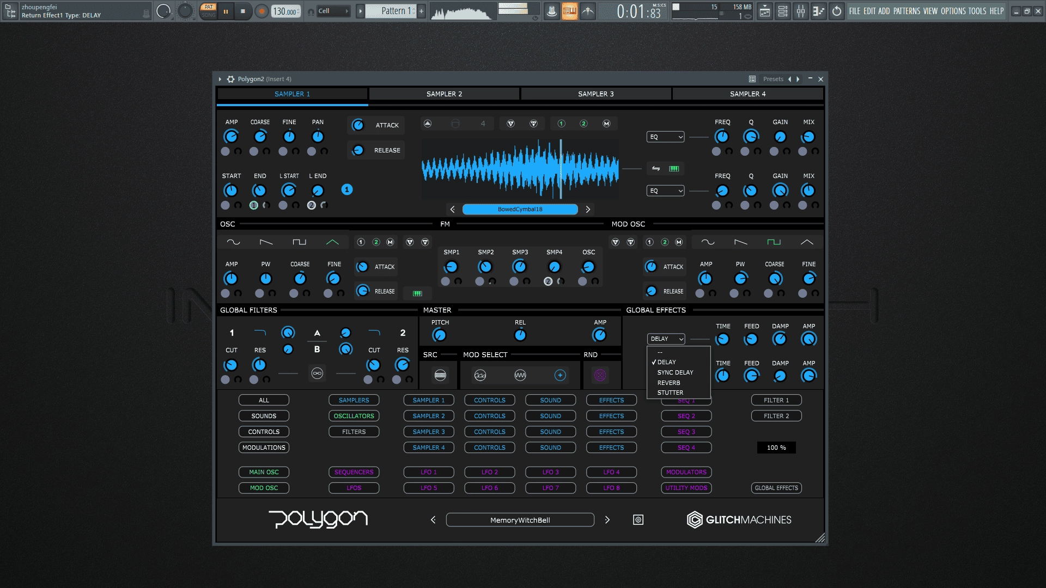Switch to the SAMPLER 2 tab
The image size is (1046, 588).
point(444,94)
